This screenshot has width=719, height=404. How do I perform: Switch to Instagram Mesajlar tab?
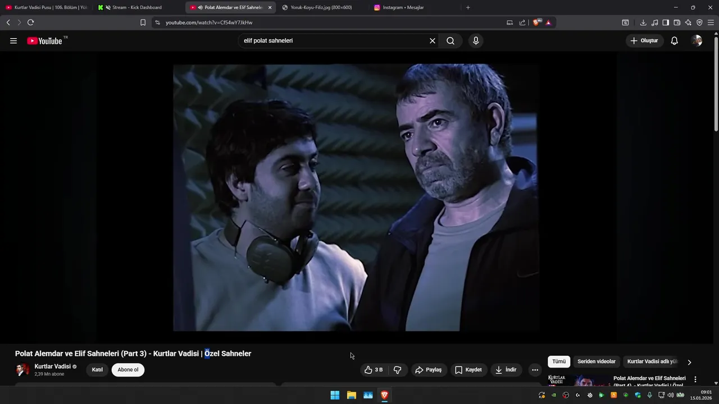point(403,7)
